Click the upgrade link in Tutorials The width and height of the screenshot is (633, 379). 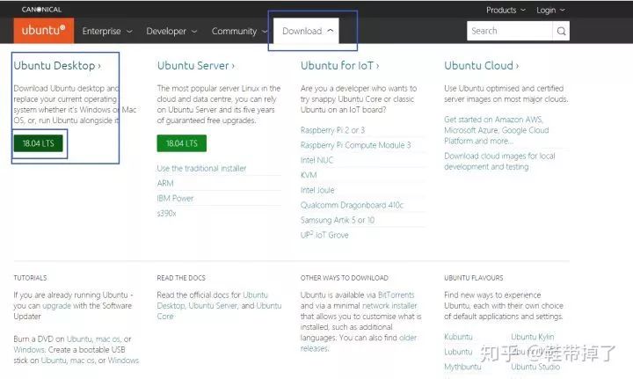pos(56,306)
